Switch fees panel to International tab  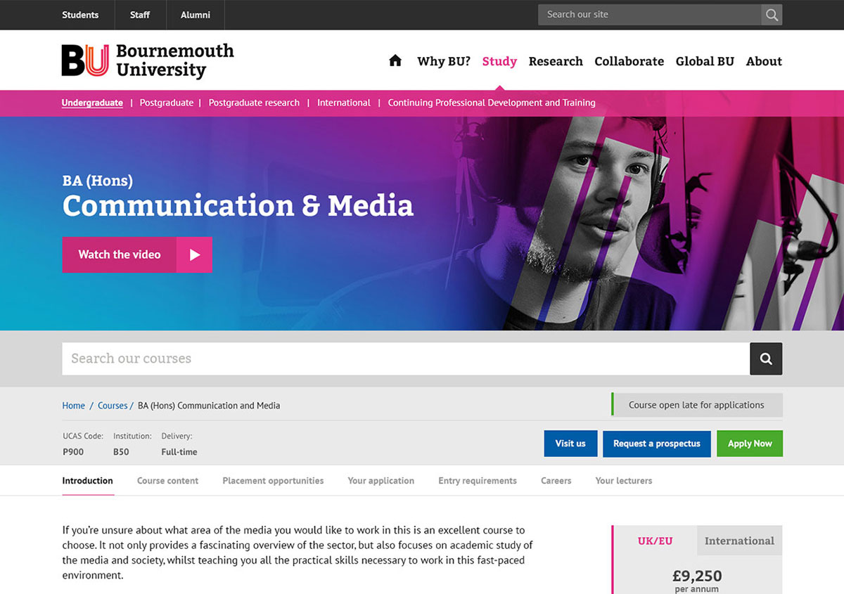coord(739,541)
